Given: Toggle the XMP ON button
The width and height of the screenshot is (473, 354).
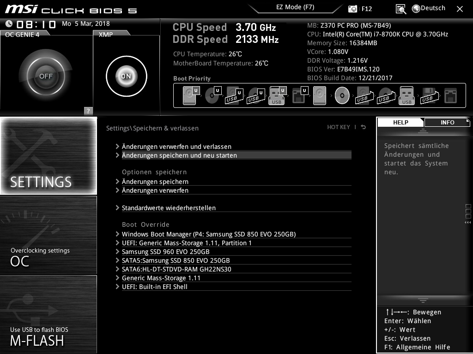Looking at the screenshot, I should click(x=127, y=76).
